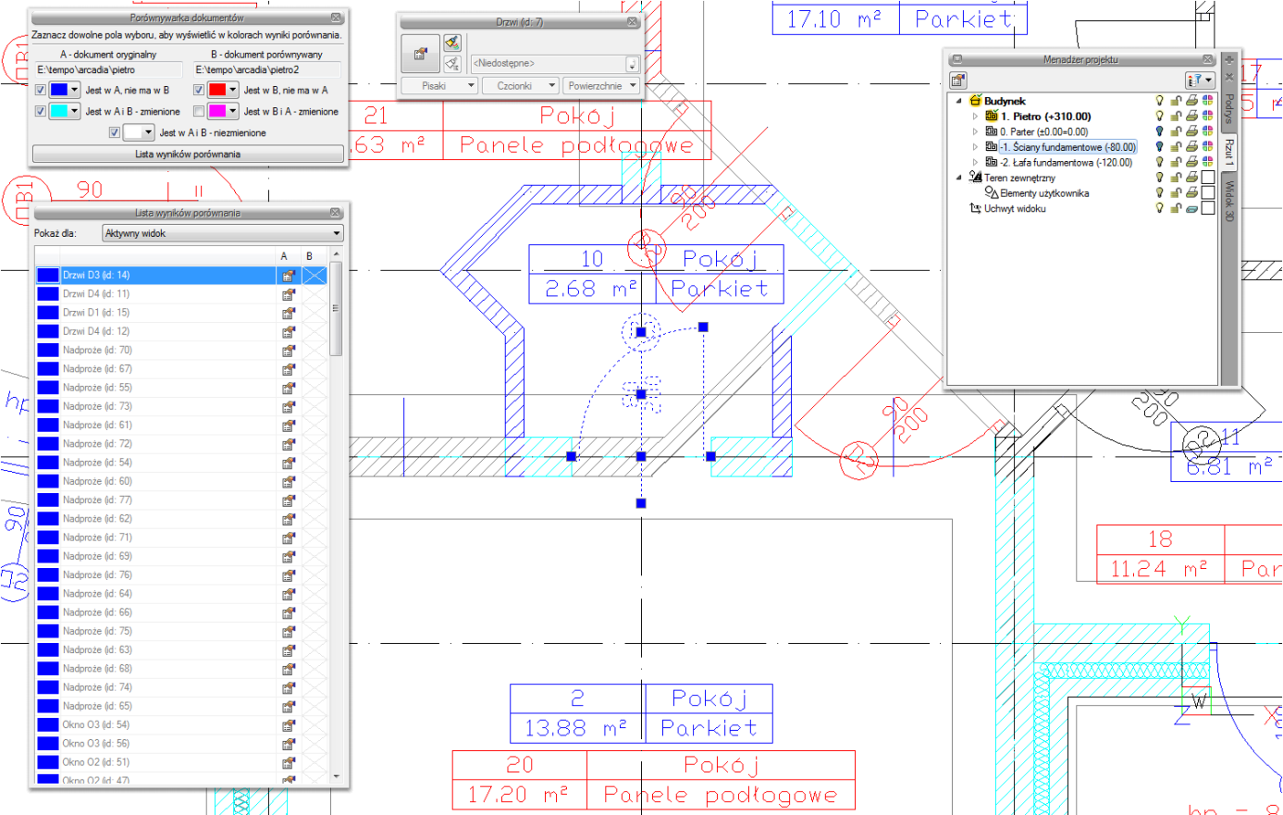
Task: Select '0. Parter' storey in tree
Action: pyautogui.click(x=1043, y=132)
